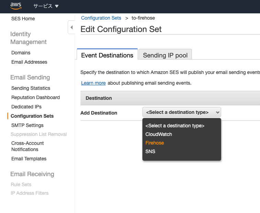Open Sending Statistics page
Screen dimensions: 260x213
[31, 88]
